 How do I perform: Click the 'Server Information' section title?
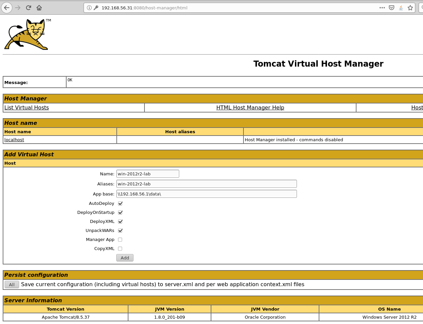33,300
